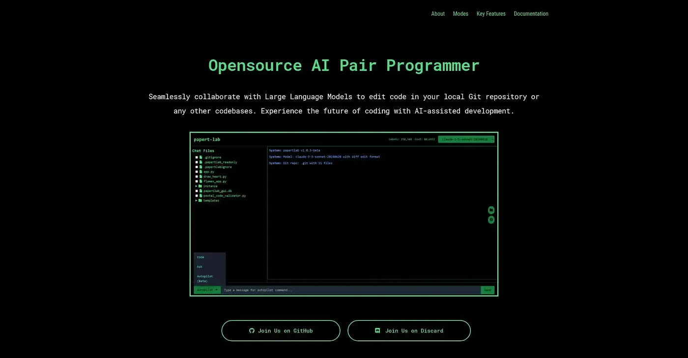
Task: Click the file icon beside postal_code_validator.py
Action: [x=201, y=195]
